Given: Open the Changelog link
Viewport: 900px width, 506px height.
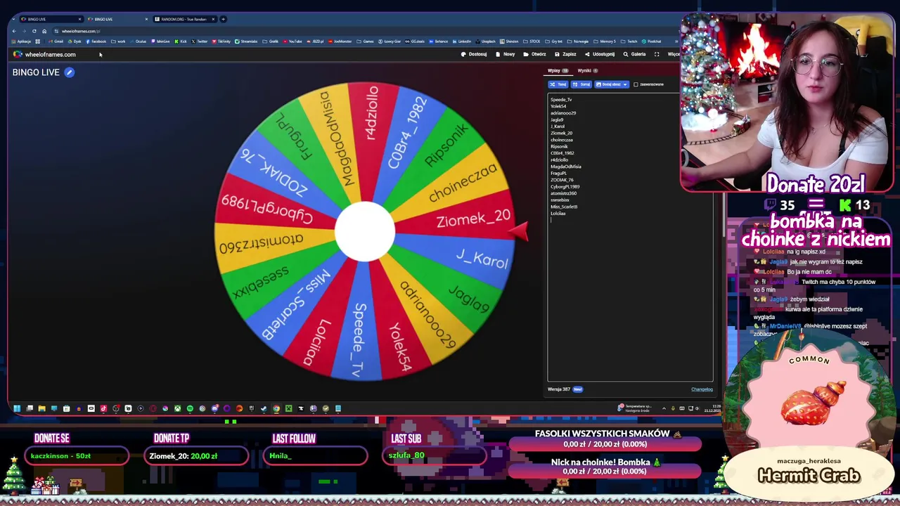Looking at the screenshot, I should [x=702, y=389].
